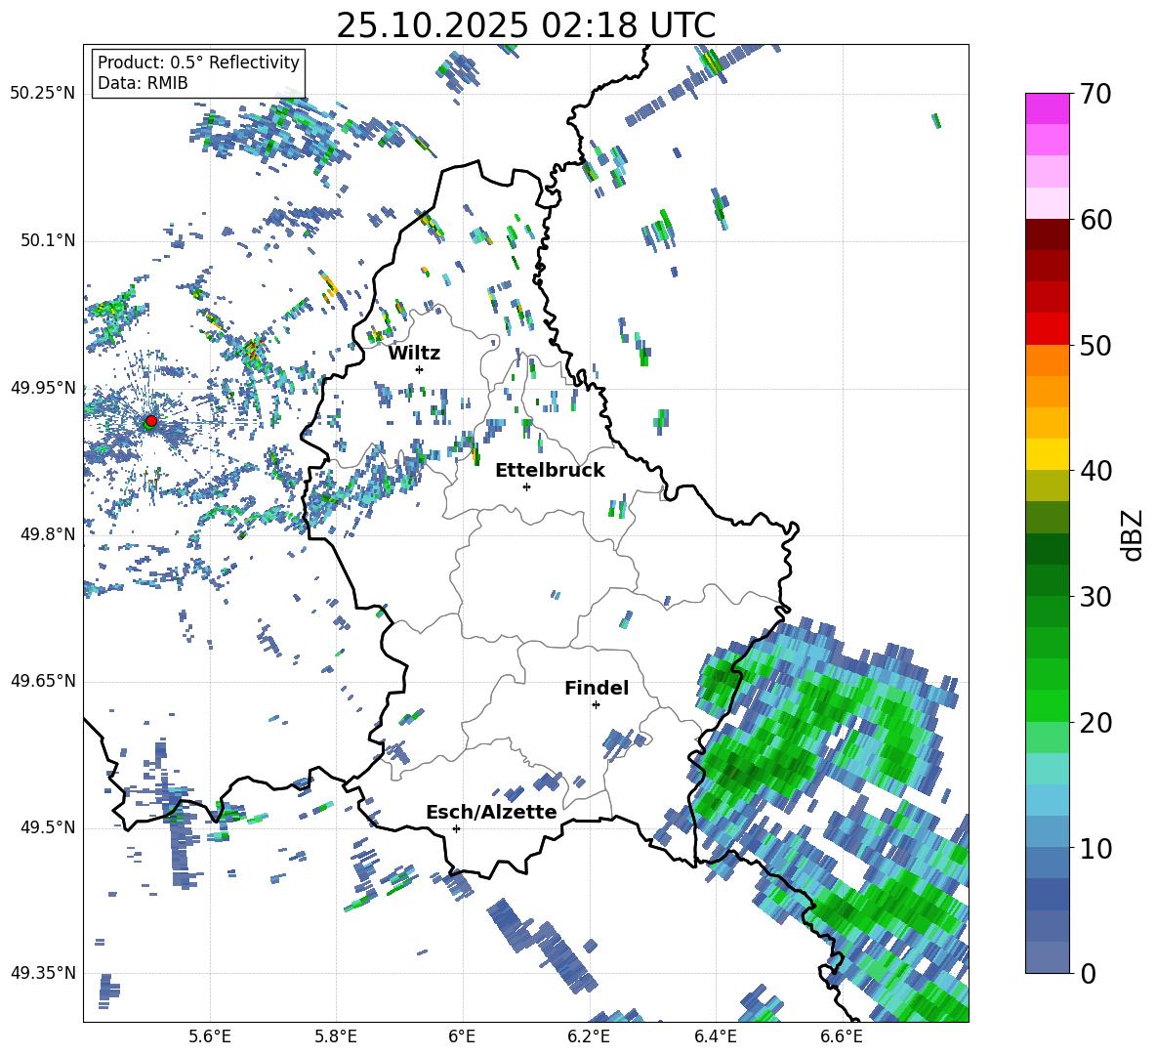Click the cross marker below Wiltz
Screen dimensions: 1156x1056
(x=420, y=369)
